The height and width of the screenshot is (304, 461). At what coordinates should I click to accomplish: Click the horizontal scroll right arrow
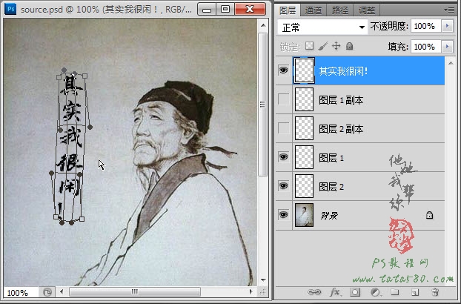(251, 292)
